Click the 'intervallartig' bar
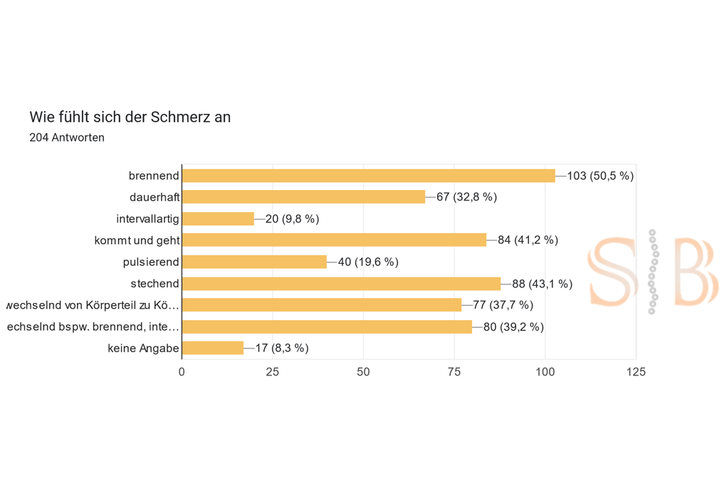This screenshot has width=722, height=490. pos(218,219)
